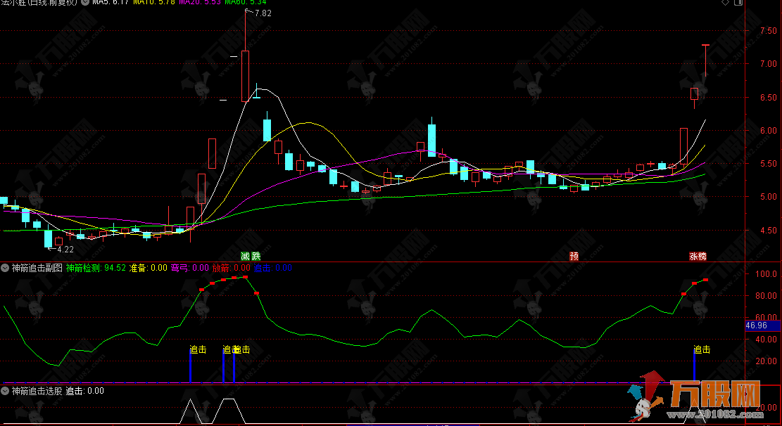Click the 7.82 high price label

(x=262, y=13)
